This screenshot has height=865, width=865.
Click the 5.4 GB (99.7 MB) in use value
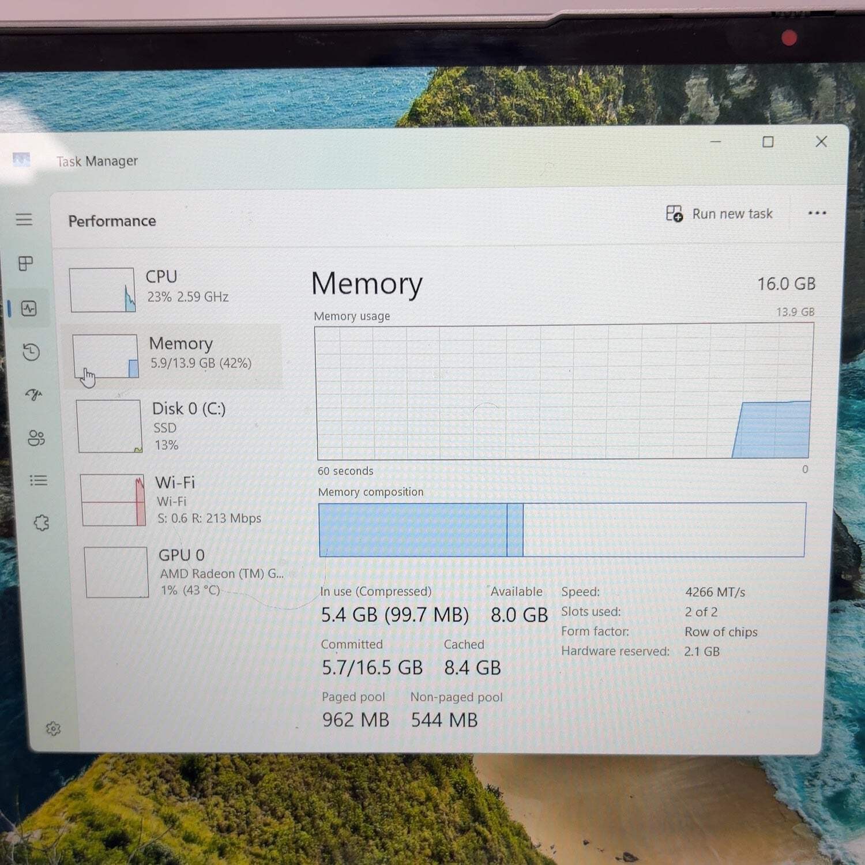(395, 615)
